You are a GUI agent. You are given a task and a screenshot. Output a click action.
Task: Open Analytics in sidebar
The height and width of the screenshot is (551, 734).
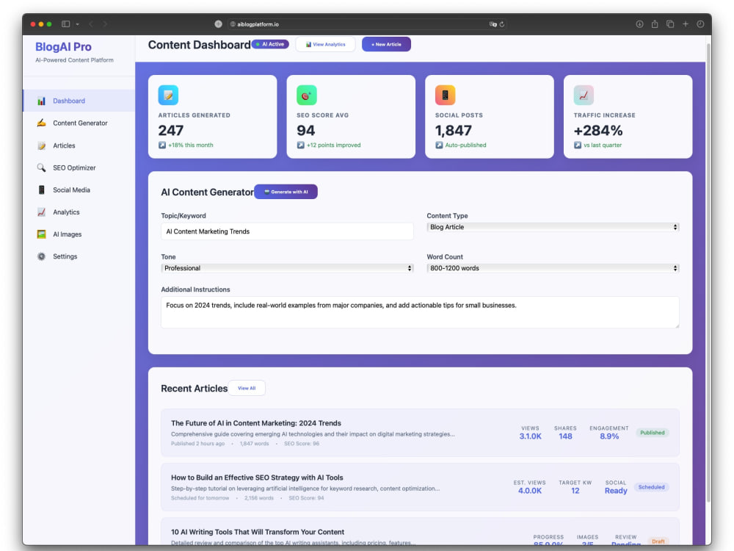click(x=79, y=212)
